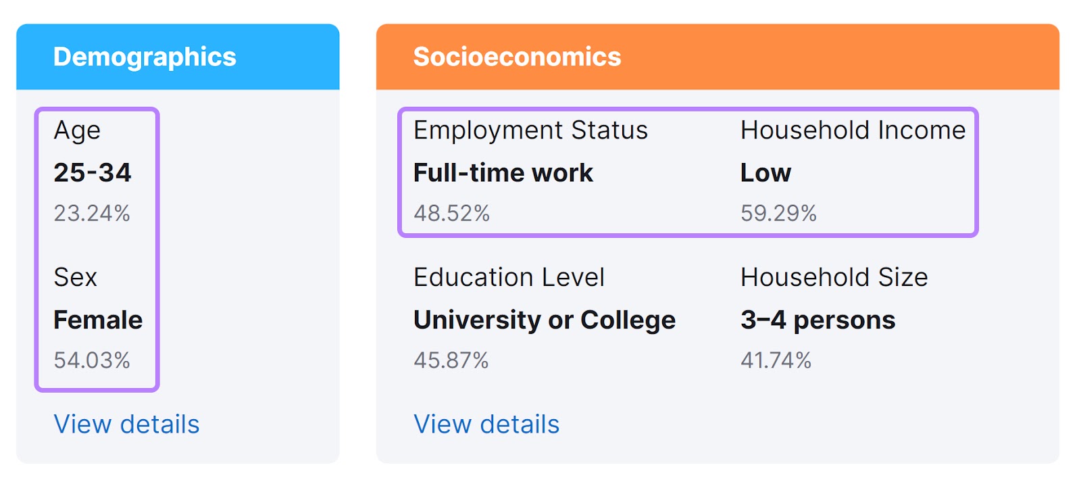Open View details under Socioeconomics
This screenshot has height=480, width=1081.
pos(486,425)
